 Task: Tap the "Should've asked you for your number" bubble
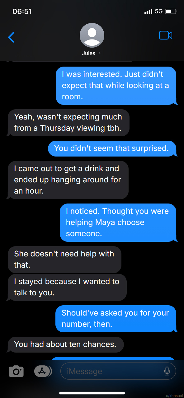116,319
